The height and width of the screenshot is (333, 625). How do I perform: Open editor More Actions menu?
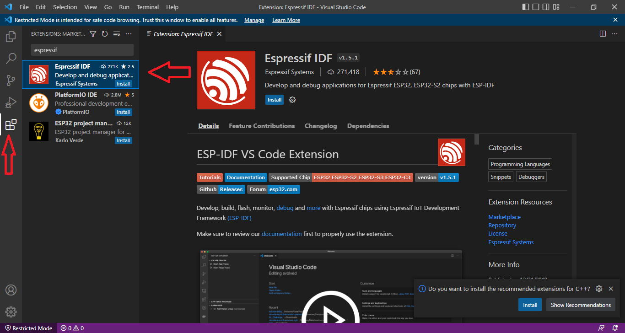[615, 34]
